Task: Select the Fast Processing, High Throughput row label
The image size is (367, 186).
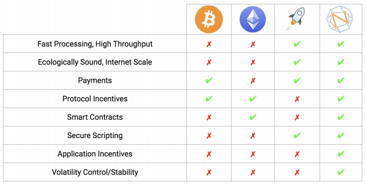Action: tap(95, 44)
